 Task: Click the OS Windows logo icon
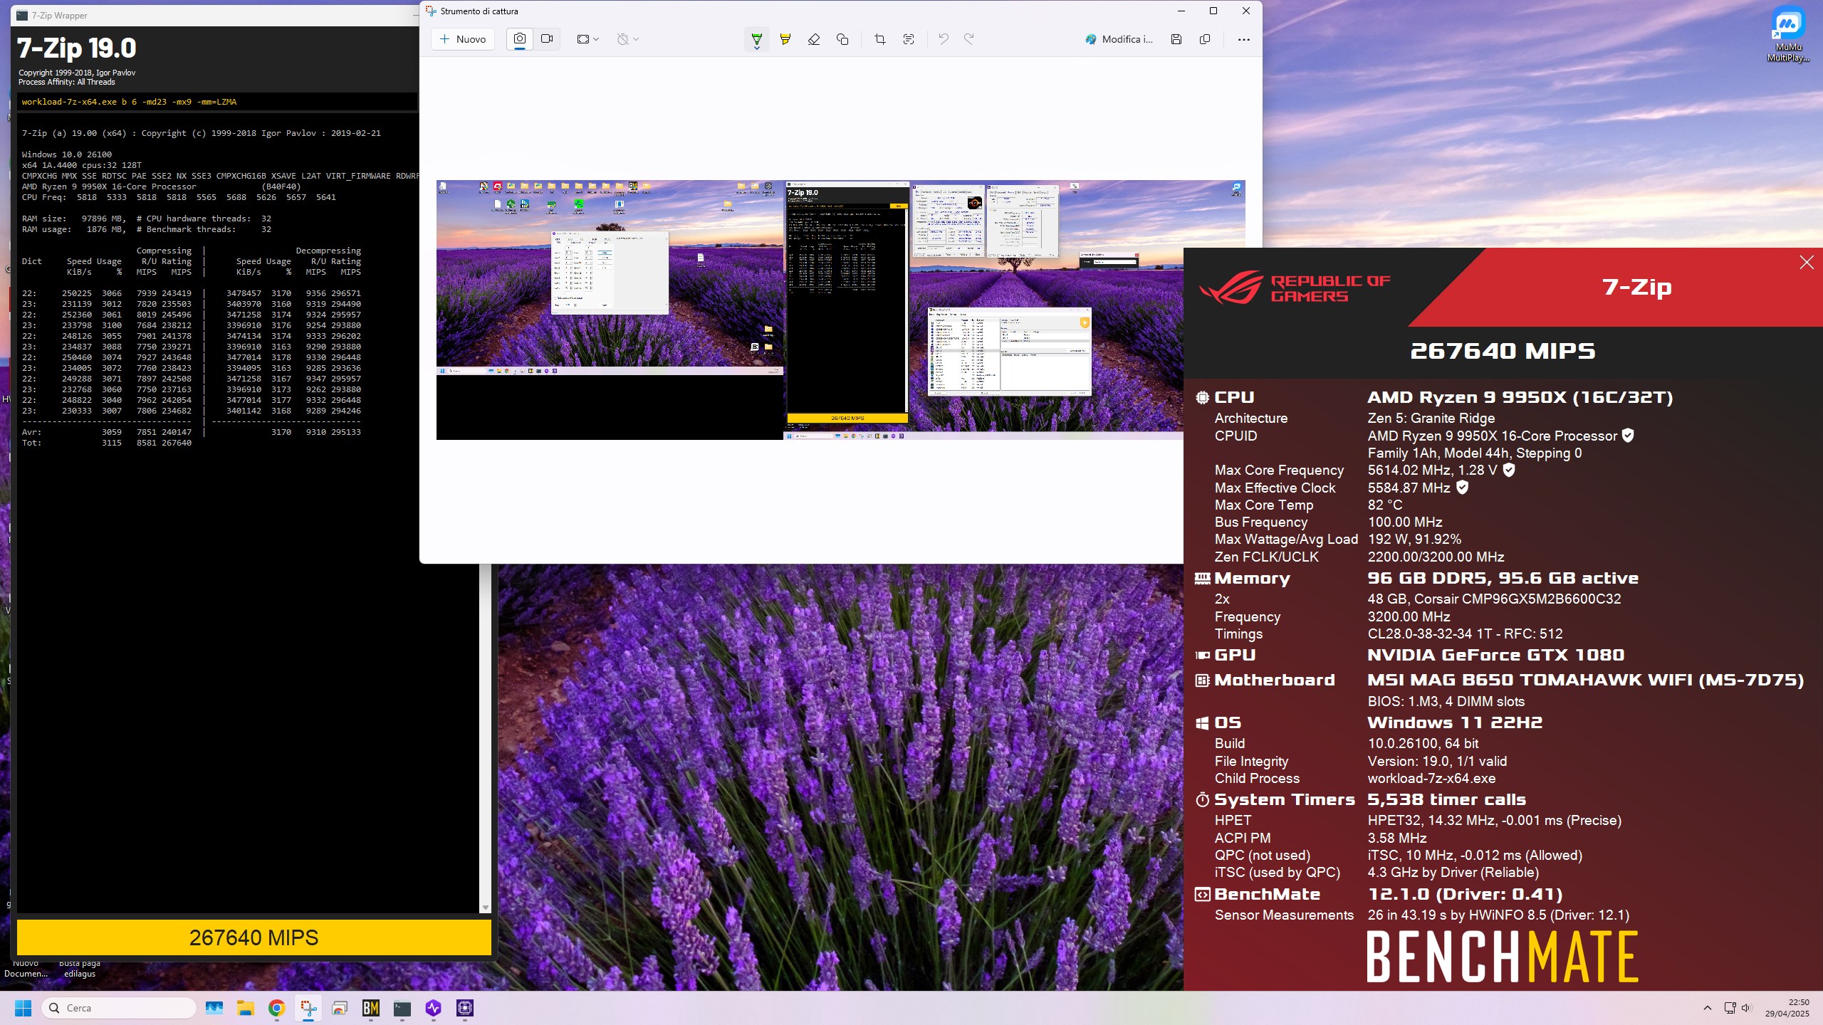pyautogui.click(x=1202, y=723)
